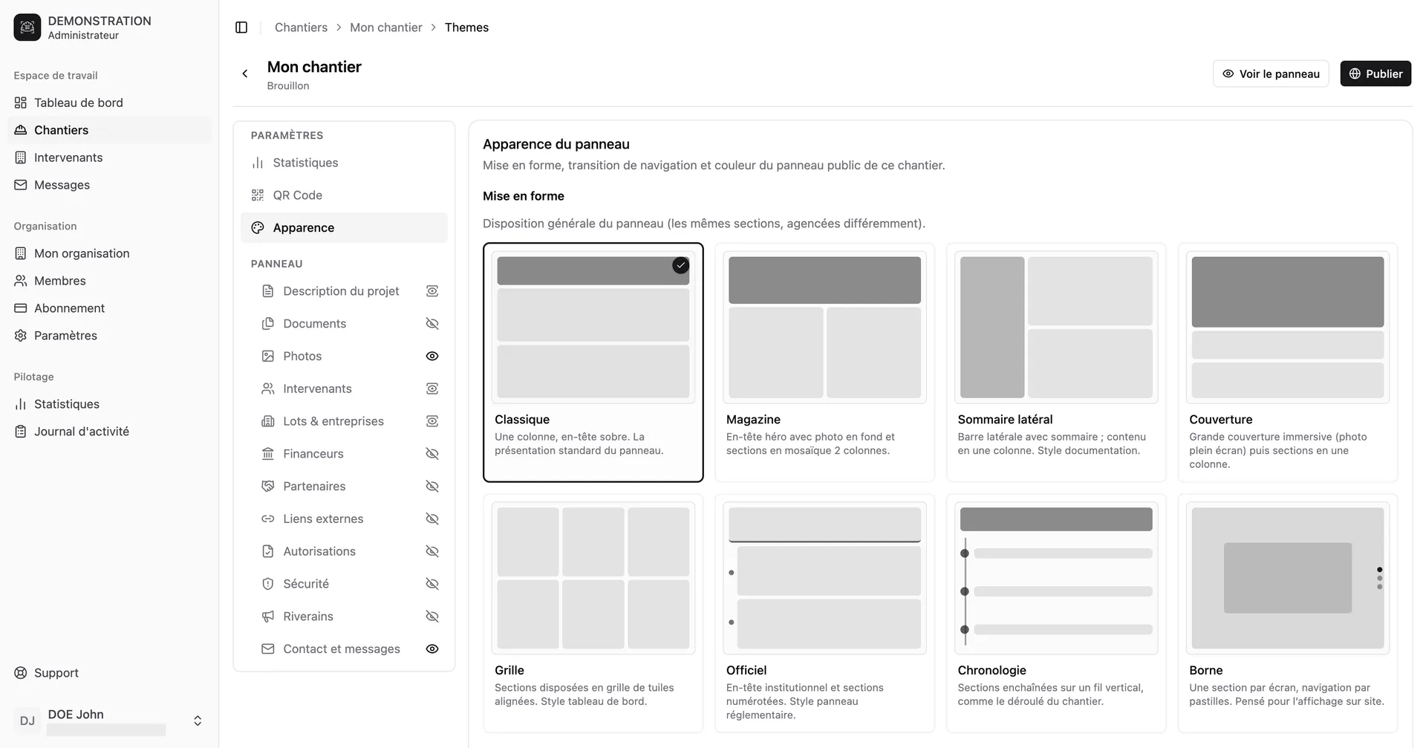
Task: Click the Apparence palette icon
Action: (258, 228)
